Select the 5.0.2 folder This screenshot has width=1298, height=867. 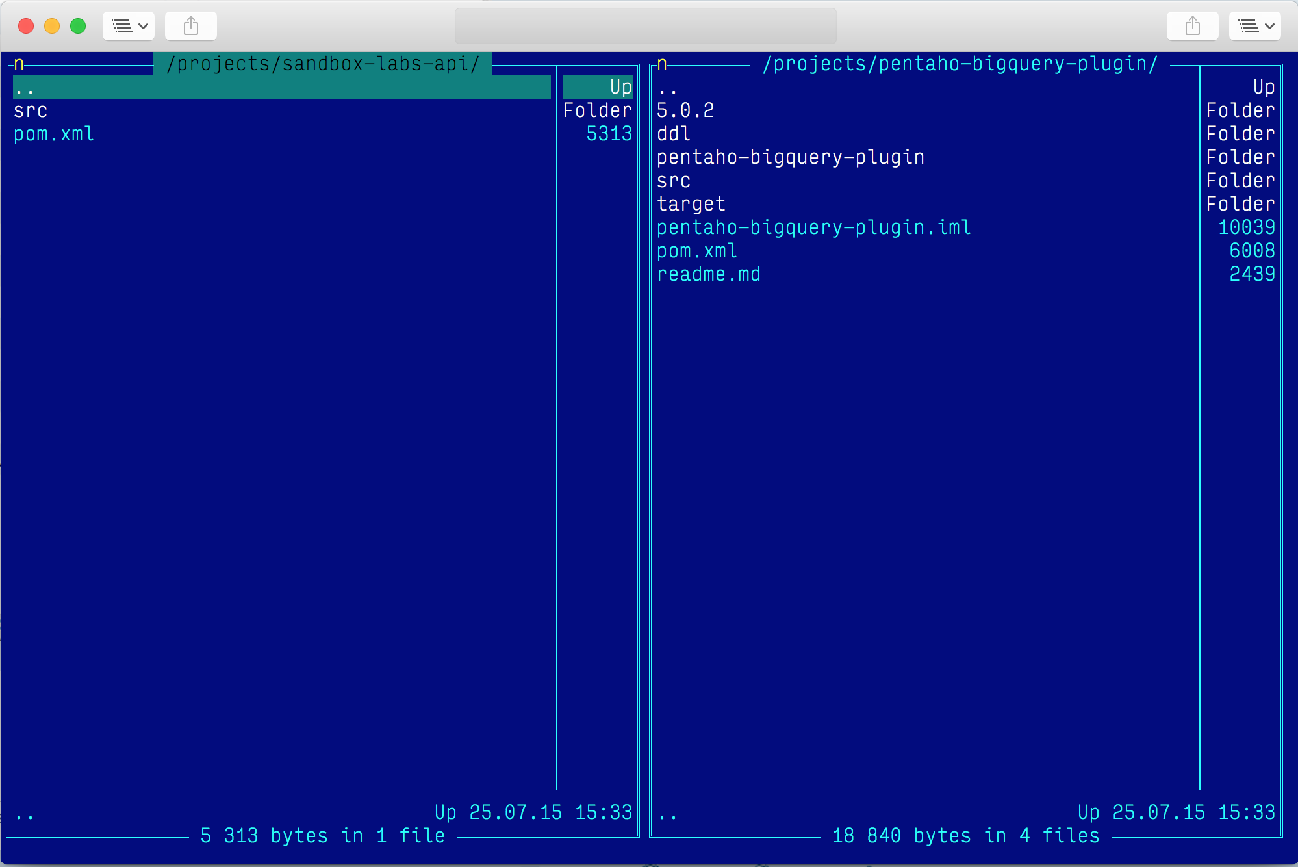pos(685,110)
